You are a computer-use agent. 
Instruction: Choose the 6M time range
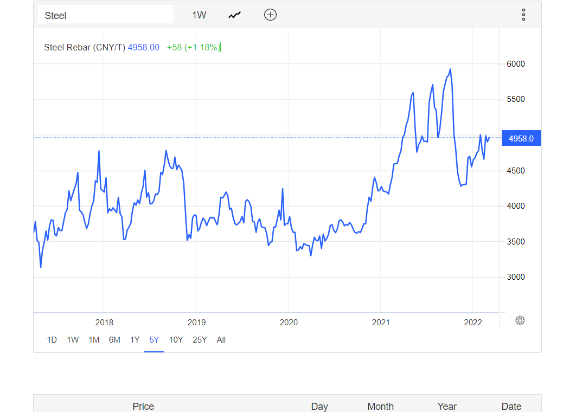click(x=114, y=340)
